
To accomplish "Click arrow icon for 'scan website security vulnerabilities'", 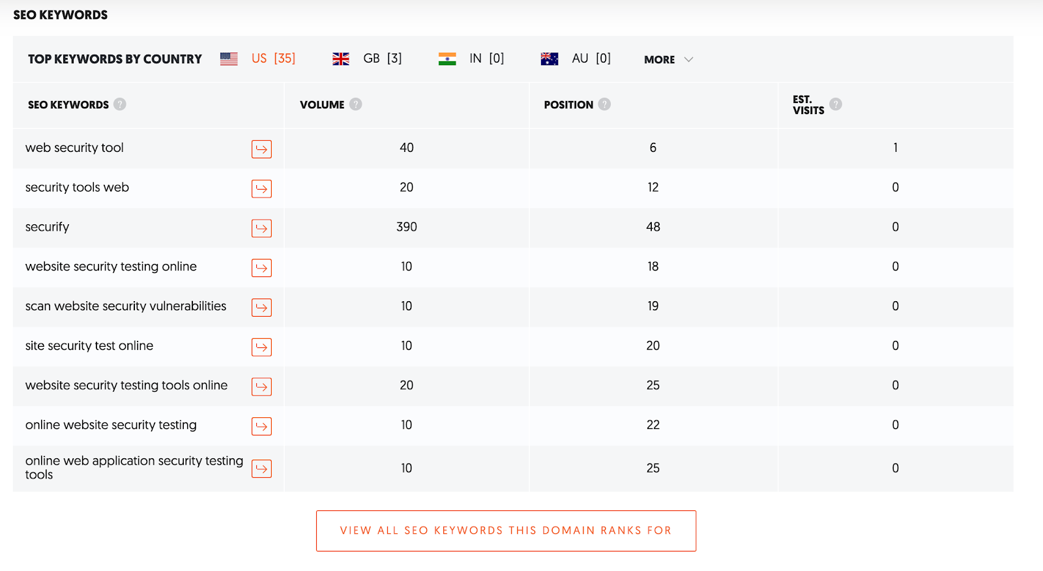I will pyautogui.click(x=261, y=308).
